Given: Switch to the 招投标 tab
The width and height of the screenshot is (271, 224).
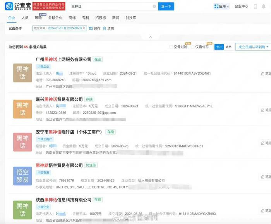Looking at the screenshot, I should 101,18.
